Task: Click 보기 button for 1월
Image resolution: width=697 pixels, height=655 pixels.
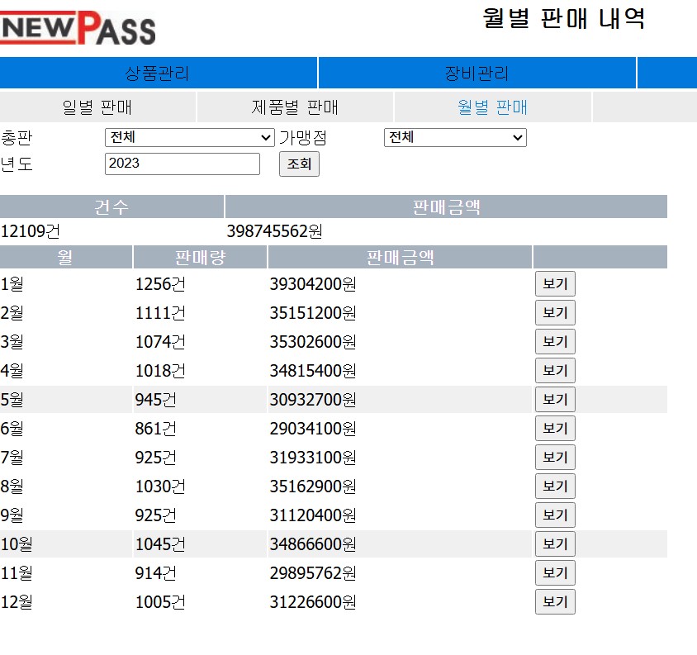Action: coord(555,284)
